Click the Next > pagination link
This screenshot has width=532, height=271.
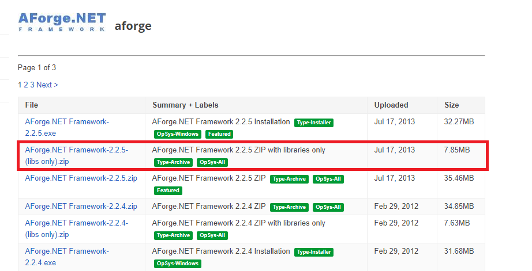47,85
